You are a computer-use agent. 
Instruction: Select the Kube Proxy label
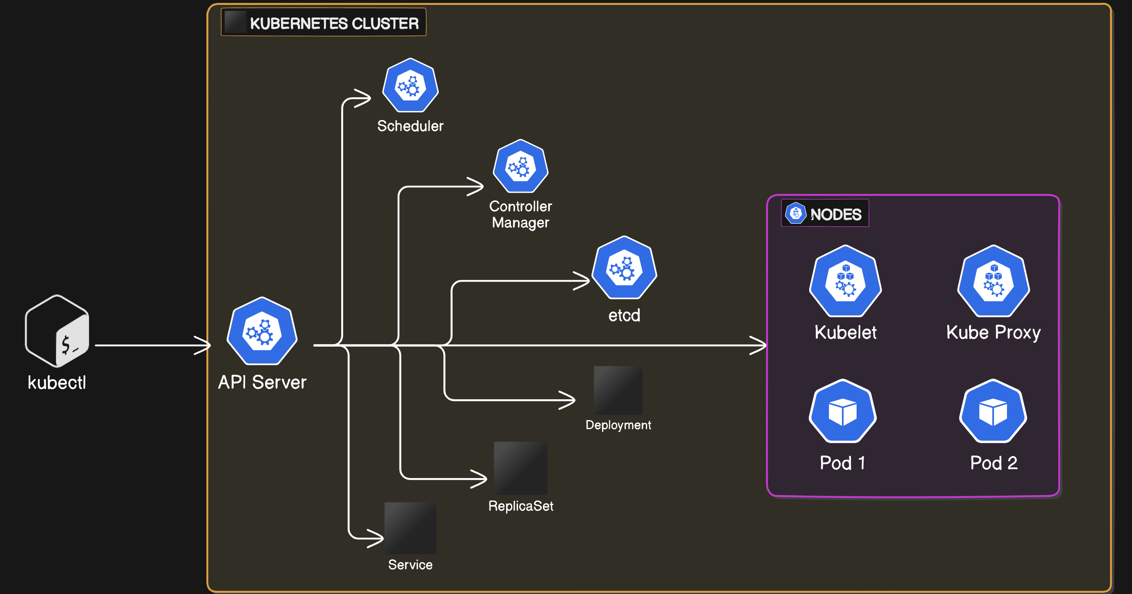coord(994,333)
